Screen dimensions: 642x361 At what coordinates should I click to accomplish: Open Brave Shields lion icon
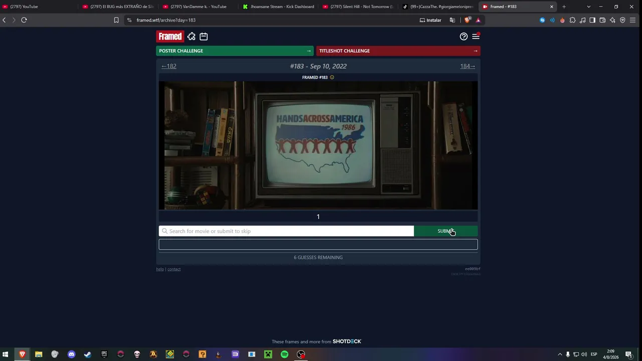tap(467, 20)
